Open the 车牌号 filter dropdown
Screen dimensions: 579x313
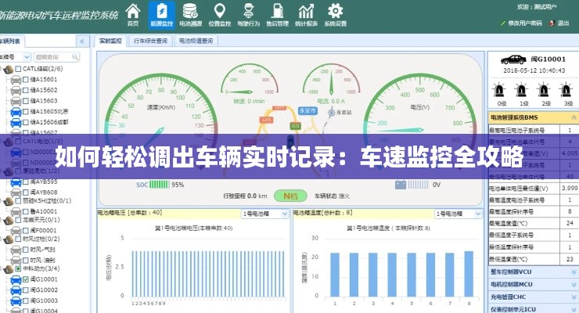[28, 57]
